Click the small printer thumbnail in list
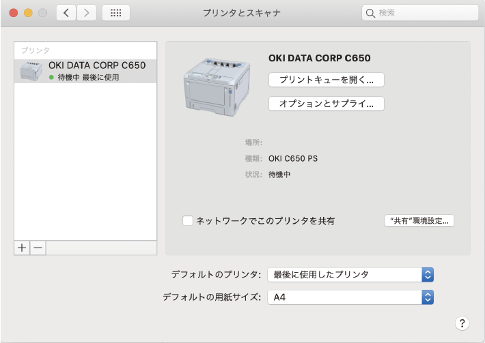This screenshot has height=343, width=485. click(31, 72)
